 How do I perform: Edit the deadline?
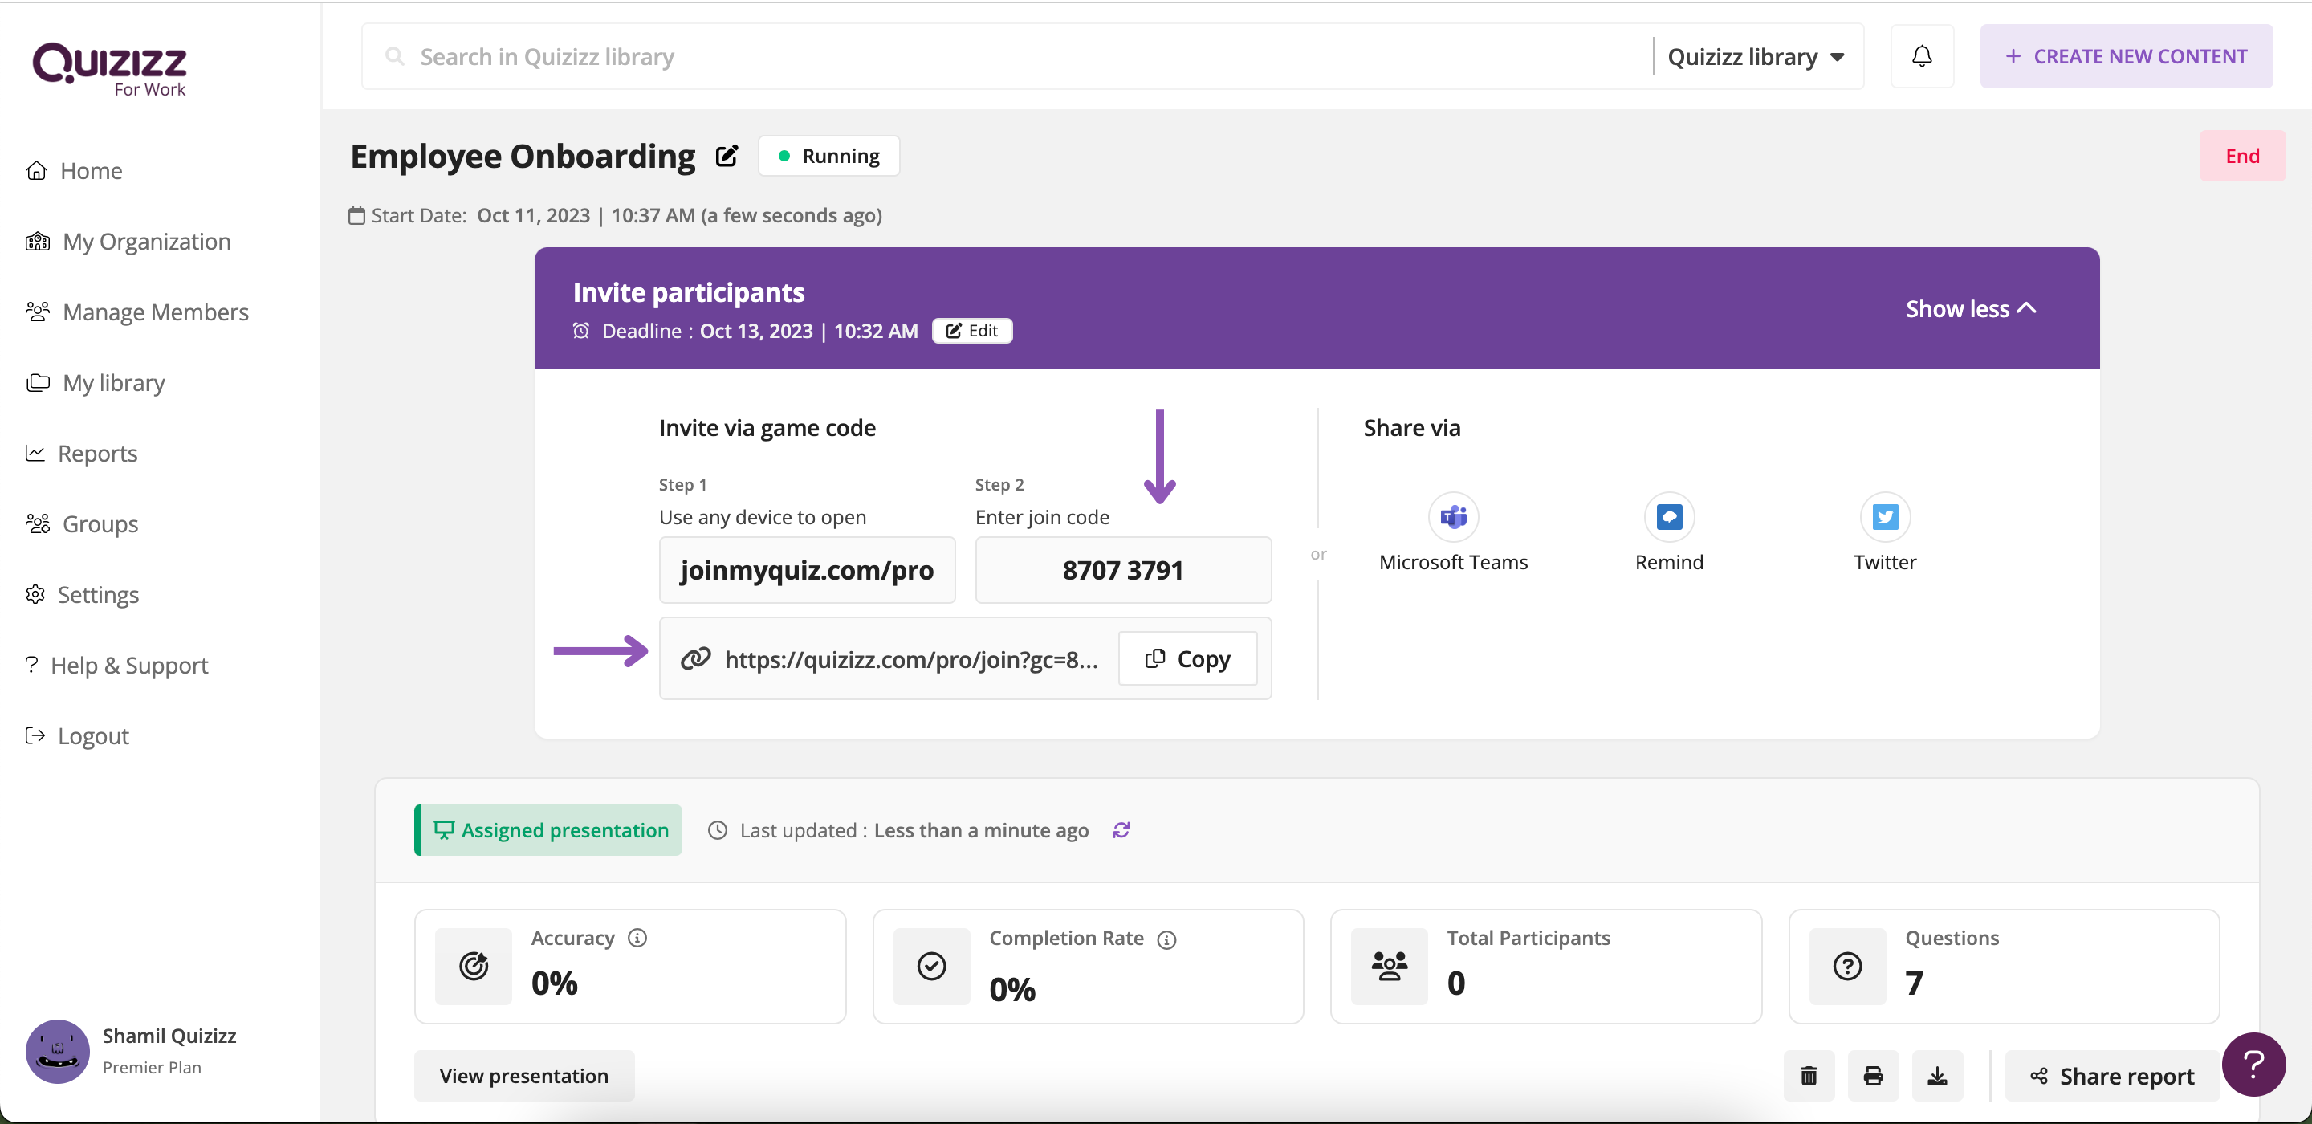point(972,332)
